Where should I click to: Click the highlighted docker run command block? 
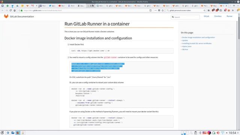pos(121,67)
